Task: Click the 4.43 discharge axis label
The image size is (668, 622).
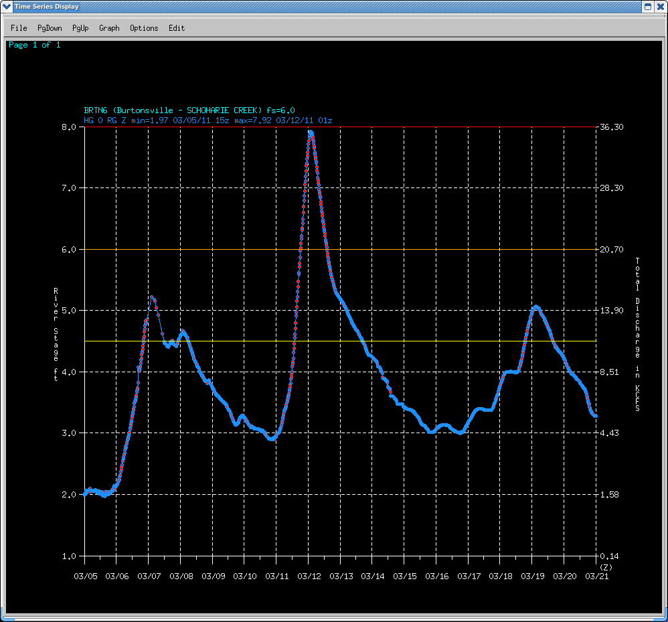Action: pos(609,433)
